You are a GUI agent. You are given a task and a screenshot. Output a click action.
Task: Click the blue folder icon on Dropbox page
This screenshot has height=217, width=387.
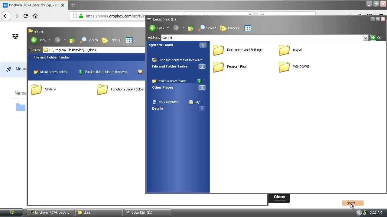click(21, 107)
